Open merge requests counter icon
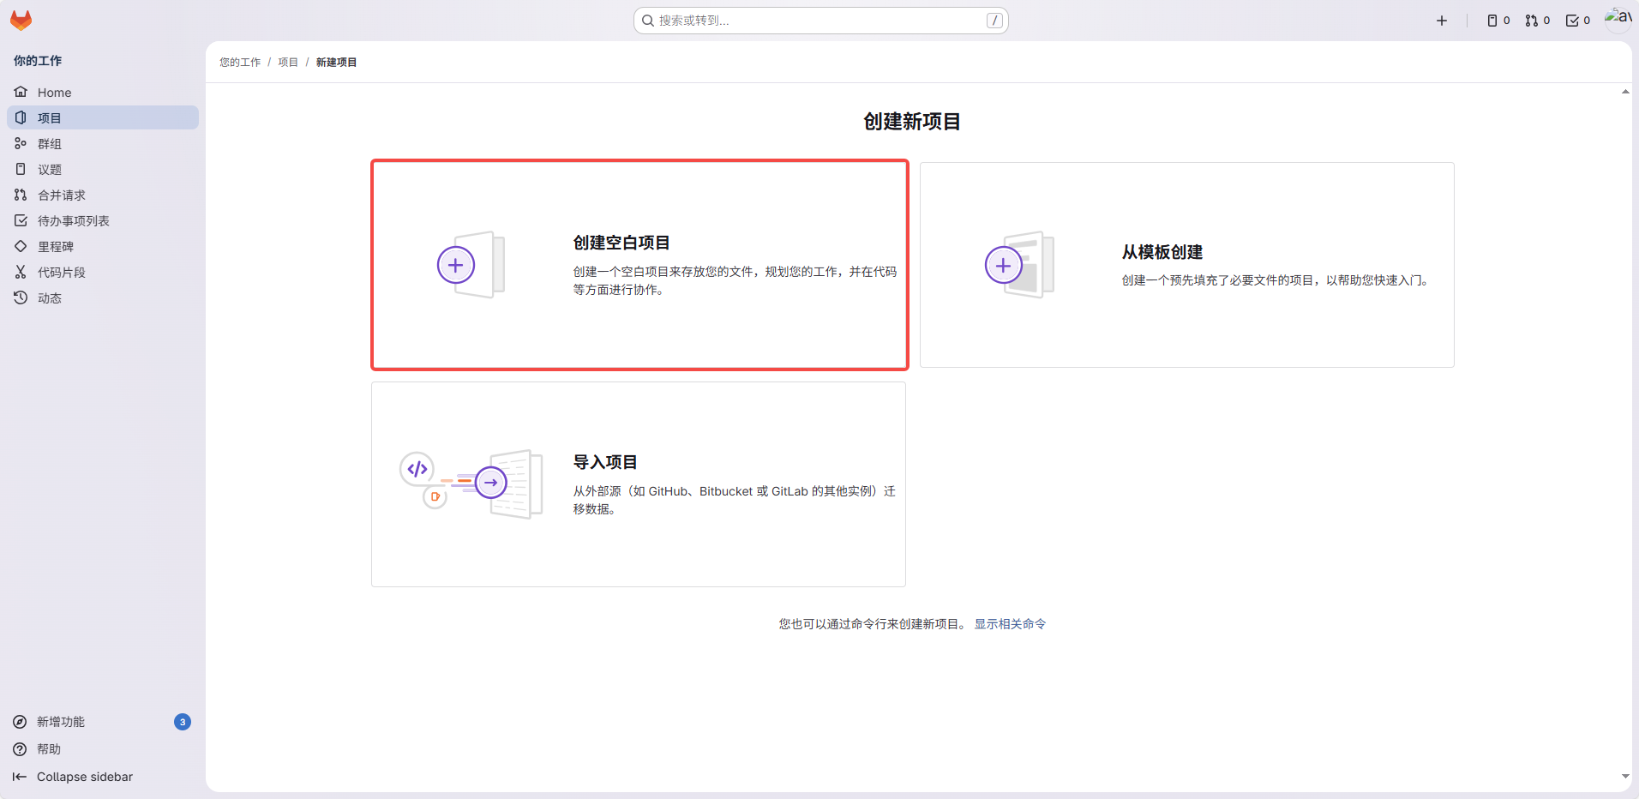Image resolution: width=1639 pixels, height=799 pixels. tap(1538, 21)
